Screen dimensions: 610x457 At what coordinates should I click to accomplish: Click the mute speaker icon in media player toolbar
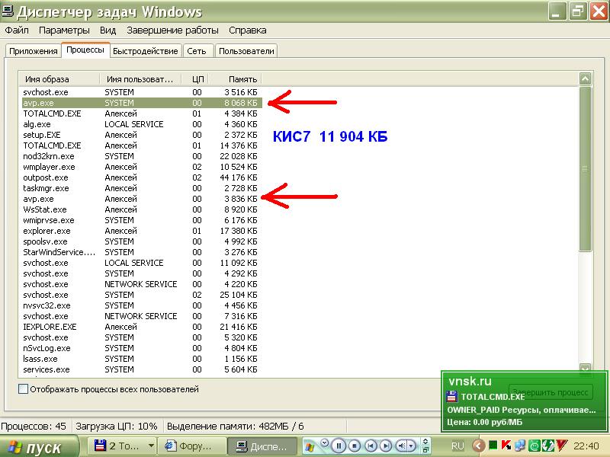coord(402,446)
